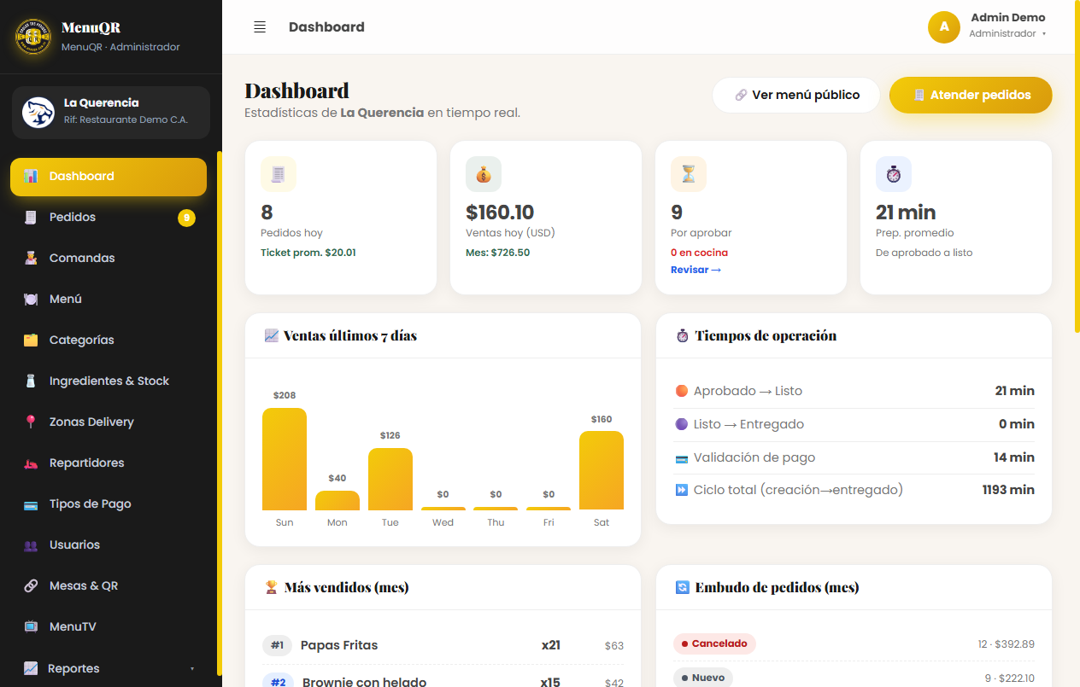Click the Categorías folder icon
This screenshot has height=687, width=1080.
click(x=31, y=340)
